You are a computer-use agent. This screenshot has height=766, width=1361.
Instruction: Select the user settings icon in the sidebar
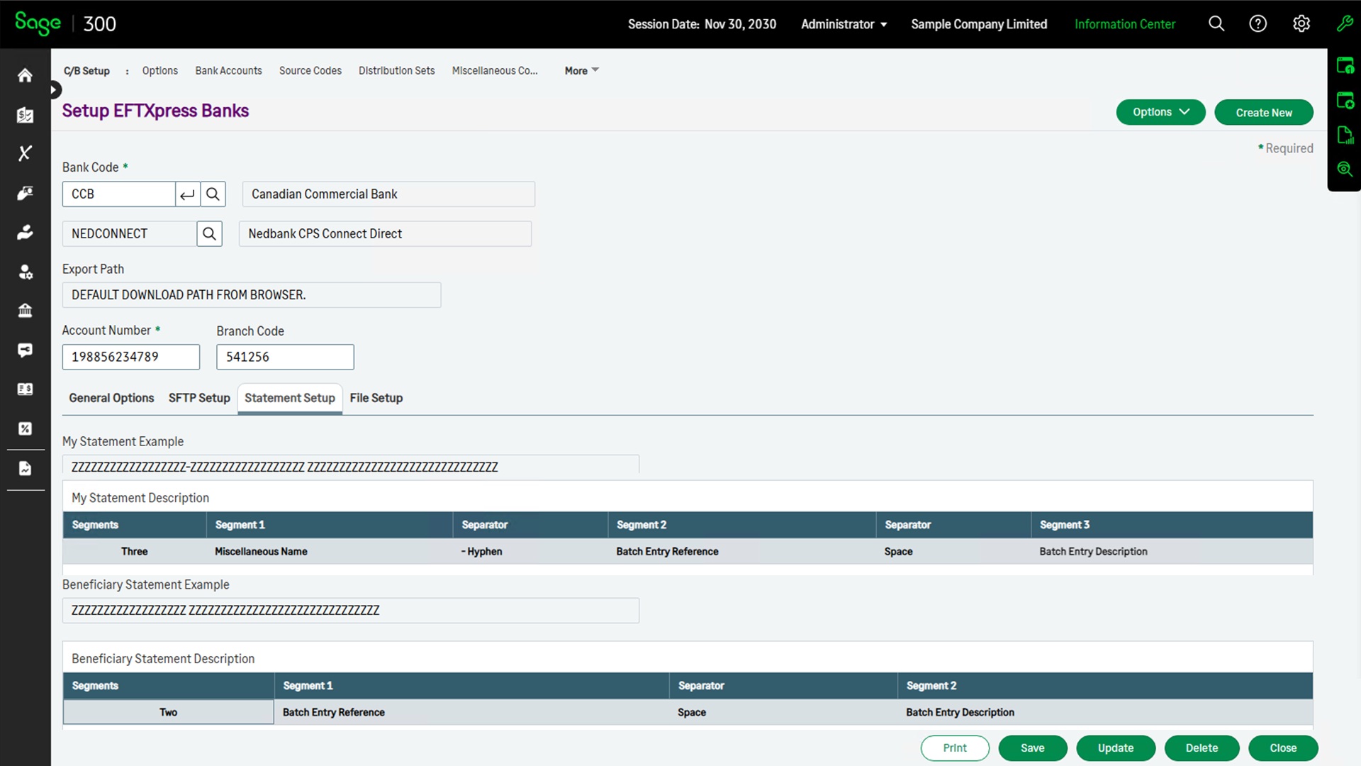click(25, 272)
